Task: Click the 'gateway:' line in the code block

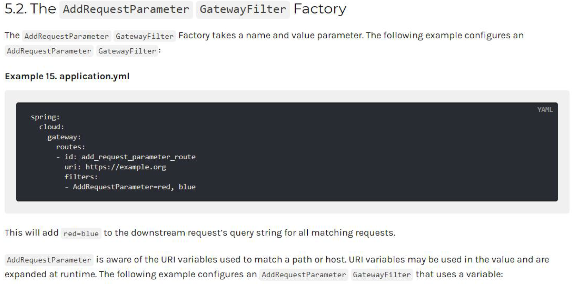Action: click(64, 137)
